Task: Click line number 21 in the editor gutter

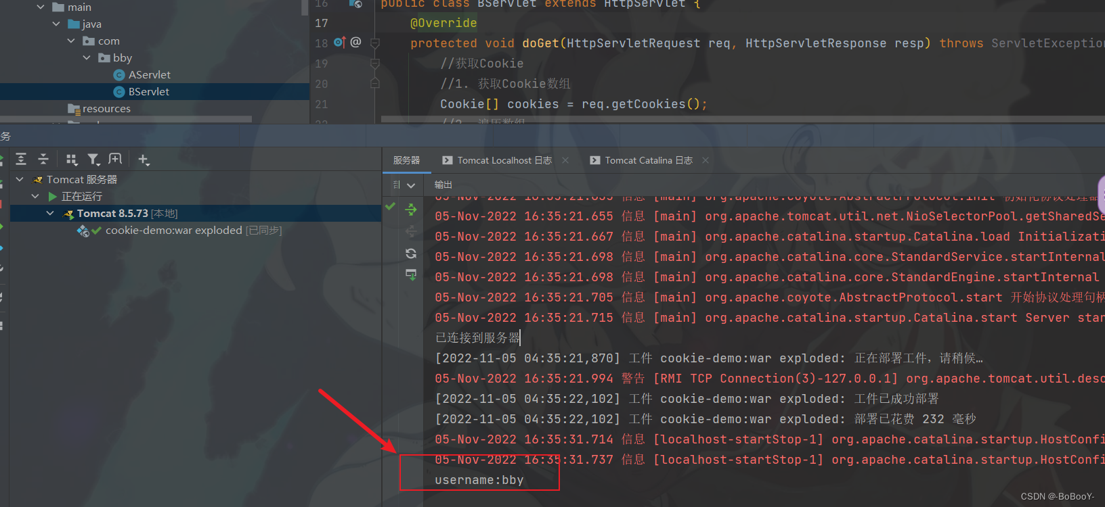Action: [x=322, y=104]
